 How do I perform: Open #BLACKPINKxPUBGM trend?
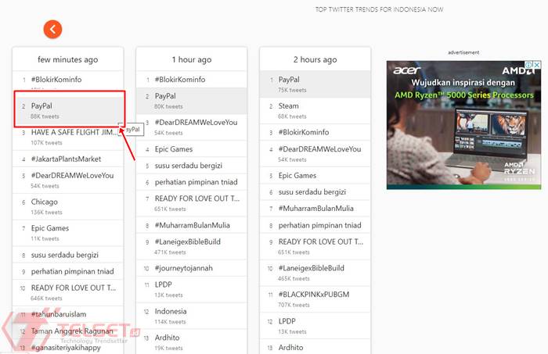[x=315, y=299]
